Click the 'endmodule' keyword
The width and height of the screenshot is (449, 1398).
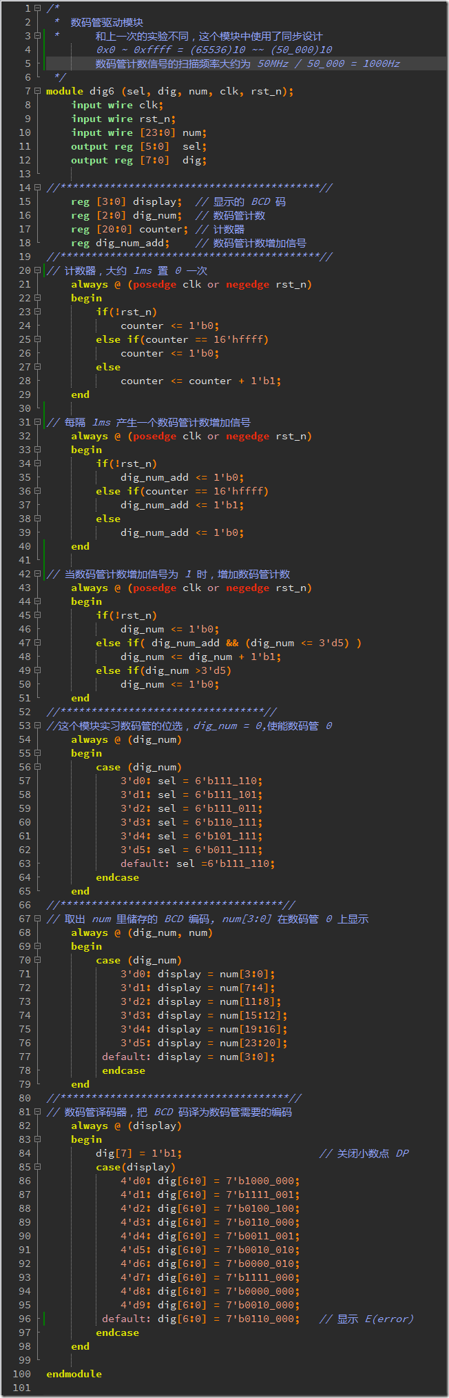point(74,1374)
